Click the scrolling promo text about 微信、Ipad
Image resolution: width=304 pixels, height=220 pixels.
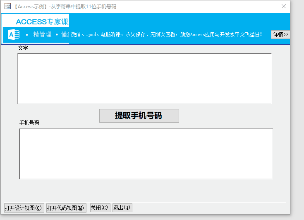click(x=166, y=34)
